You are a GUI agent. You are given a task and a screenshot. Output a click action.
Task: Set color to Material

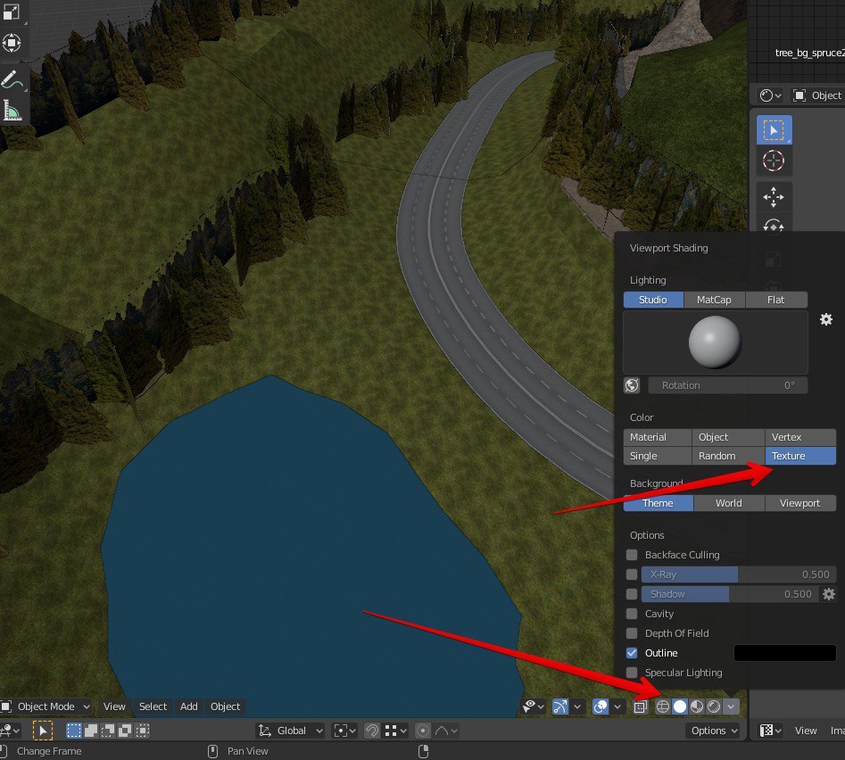coord(657,437)
